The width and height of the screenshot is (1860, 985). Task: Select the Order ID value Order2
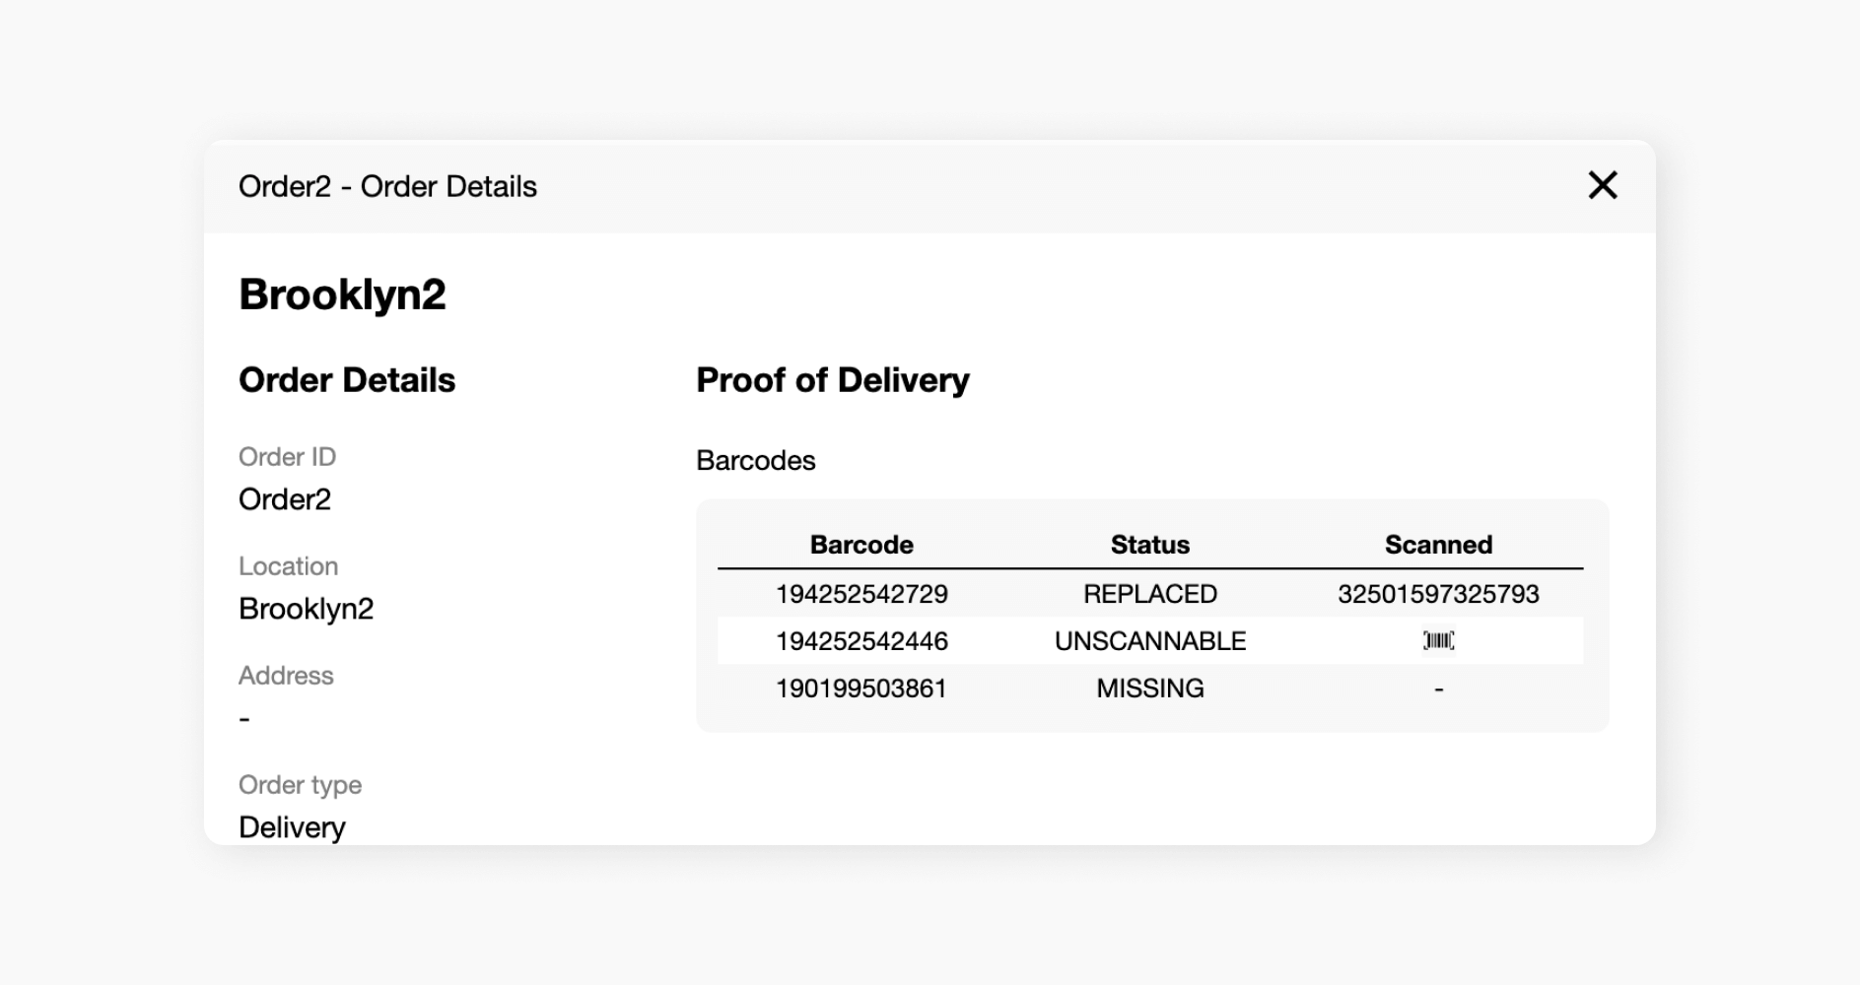[284, 498]
